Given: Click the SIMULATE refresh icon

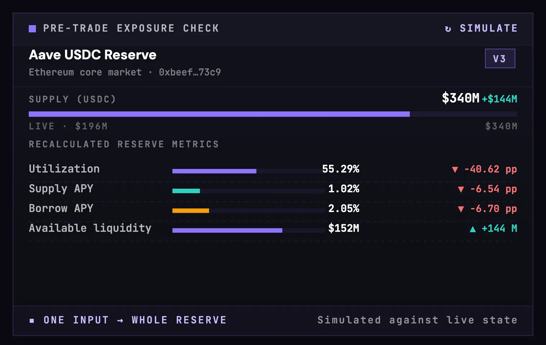Looking at the screenshot, I should (448, 29).
